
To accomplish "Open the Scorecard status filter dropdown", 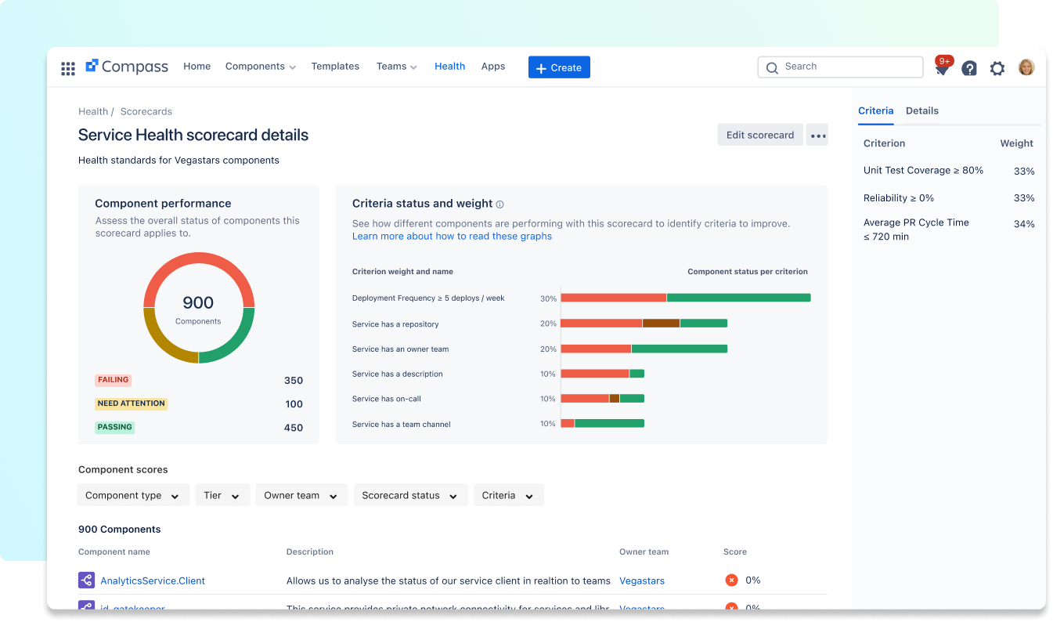I will (x=409, y=495).
